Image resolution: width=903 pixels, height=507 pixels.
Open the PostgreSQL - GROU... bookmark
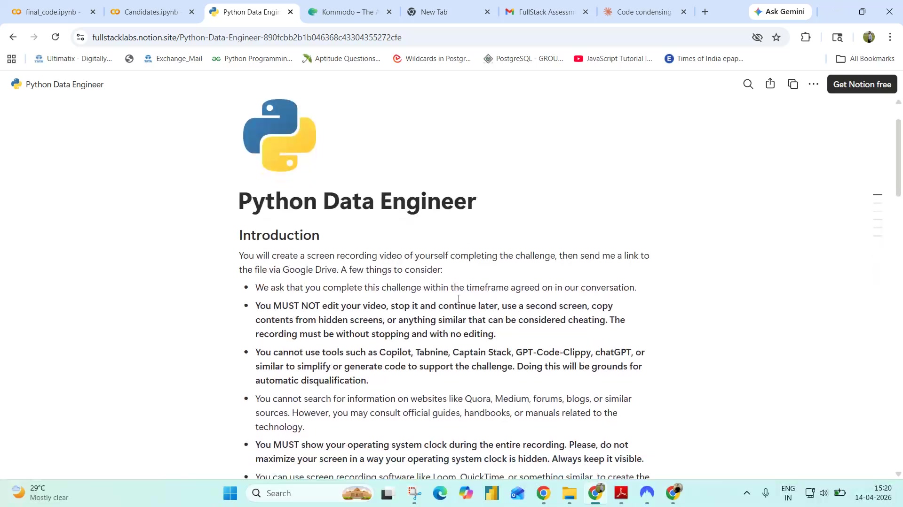tap(523, 59)
